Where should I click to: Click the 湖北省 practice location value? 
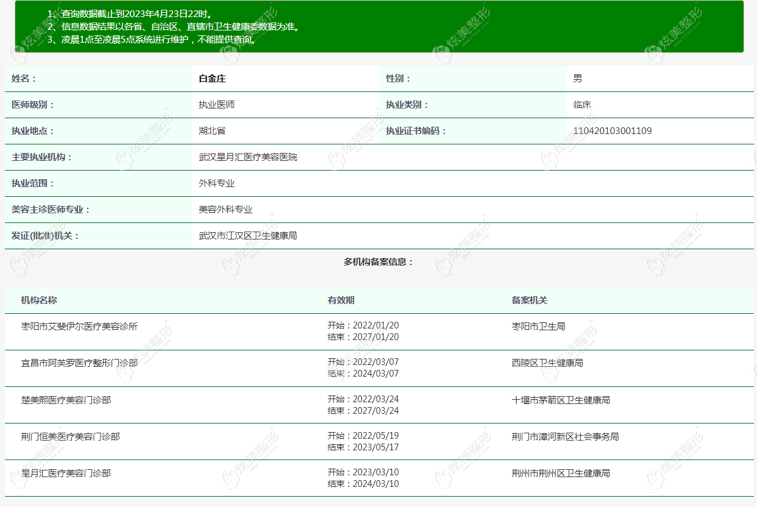click(212, 131)
